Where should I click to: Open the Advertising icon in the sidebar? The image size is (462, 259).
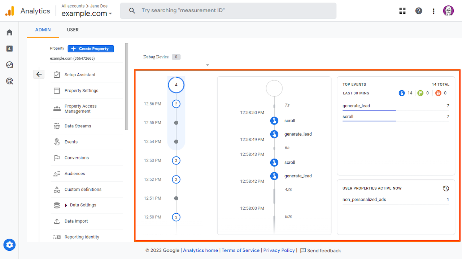9,81
